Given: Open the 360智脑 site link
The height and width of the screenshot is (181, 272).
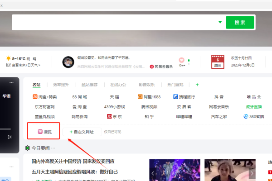Looking at the screenshot, I should (254, 117).
